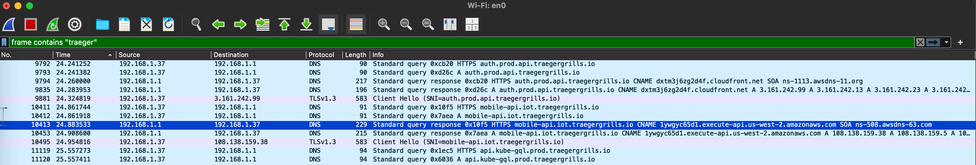Select packet 10412 mobile-api A query

[x=488, y=116]
